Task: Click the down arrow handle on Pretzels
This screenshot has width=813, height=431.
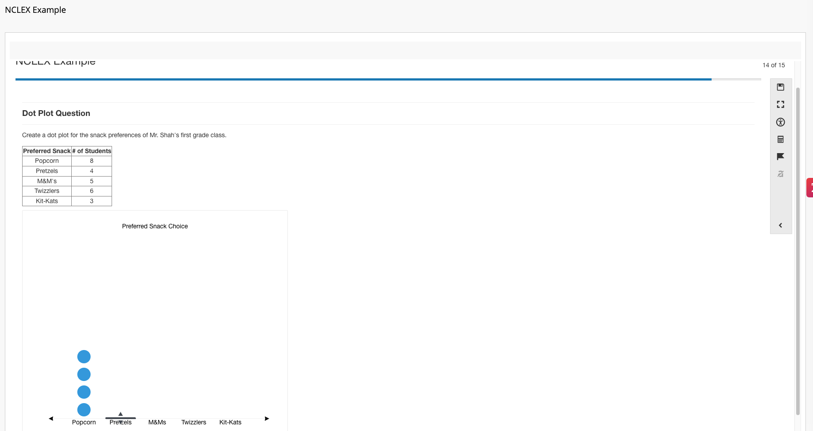Action: 120,423
